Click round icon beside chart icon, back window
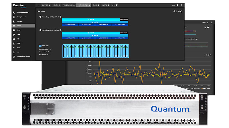This screenshot has width=229, height=128. [x=208, y=27]
